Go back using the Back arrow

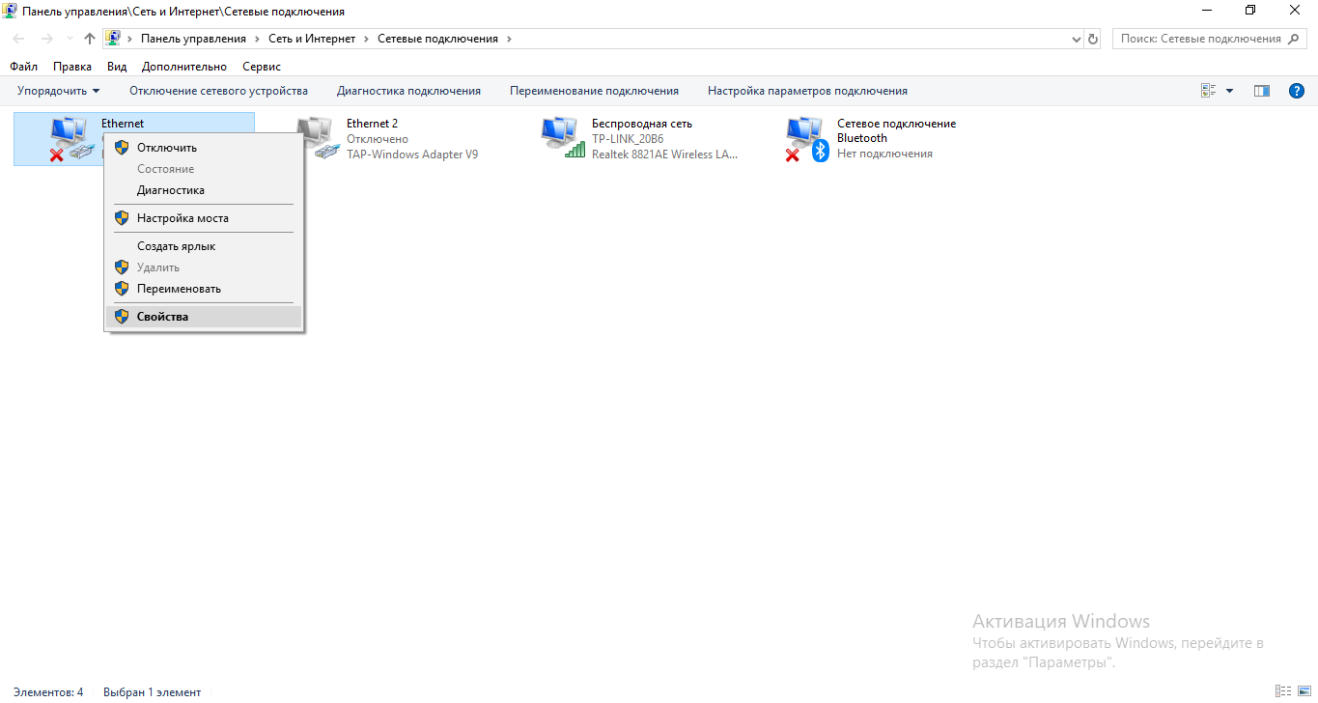coord(19,39)
